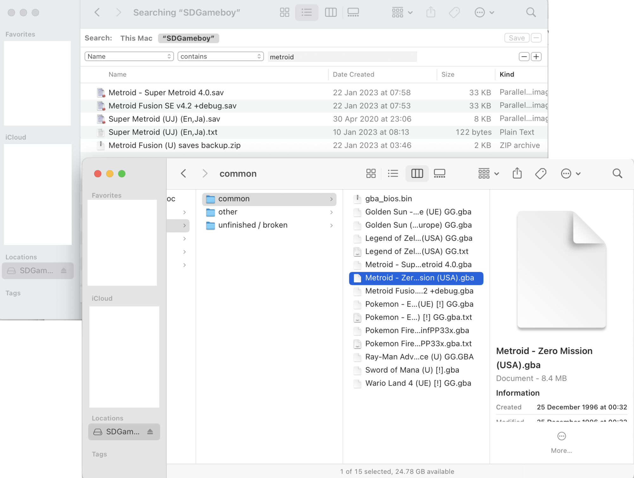Image resolution: width=634 pixels, height=478 pixels.
Task: Open Action menu in search window
Action: (484, 12)
